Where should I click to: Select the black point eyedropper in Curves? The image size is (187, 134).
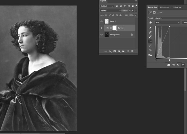(150, 28)
